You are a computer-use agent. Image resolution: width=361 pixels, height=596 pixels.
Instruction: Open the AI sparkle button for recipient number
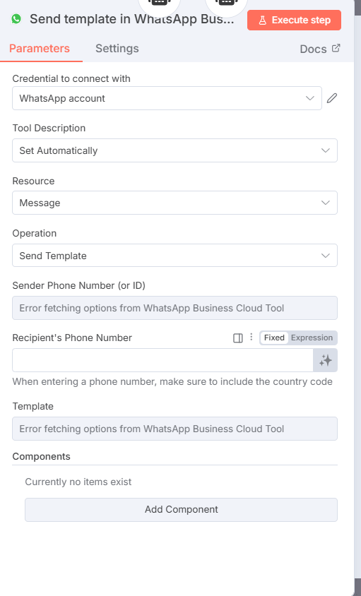pos(325,360)
